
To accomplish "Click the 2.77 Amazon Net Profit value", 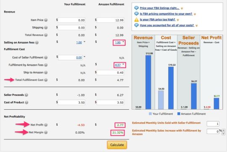I will point(120,125).
